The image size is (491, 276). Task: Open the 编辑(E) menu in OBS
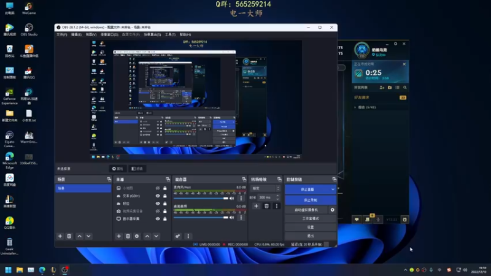76,34
